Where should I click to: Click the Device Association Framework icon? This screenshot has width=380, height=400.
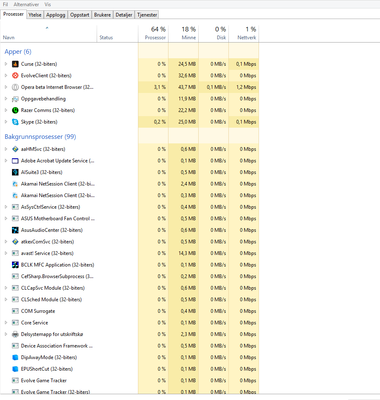pyautogui.click(x=15, y=346)
